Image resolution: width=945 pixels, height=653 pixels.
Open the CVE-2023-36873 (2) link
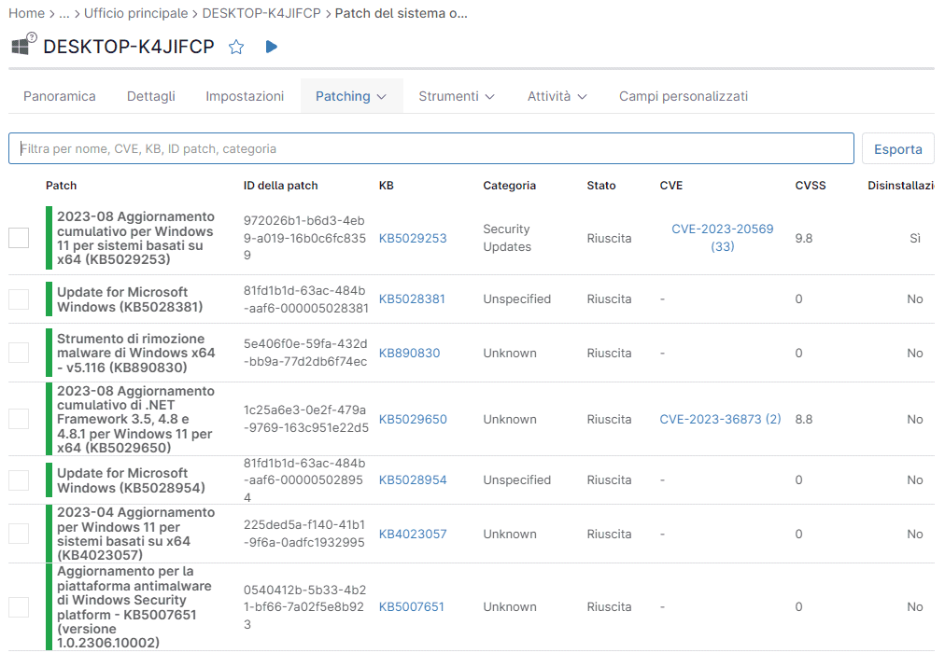[720, 420]
